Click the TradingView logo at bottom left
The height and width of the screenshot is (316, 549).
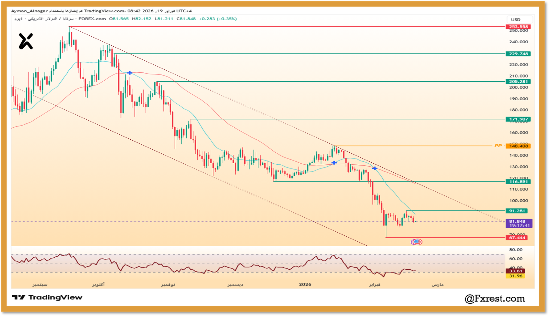coord(47,297)
